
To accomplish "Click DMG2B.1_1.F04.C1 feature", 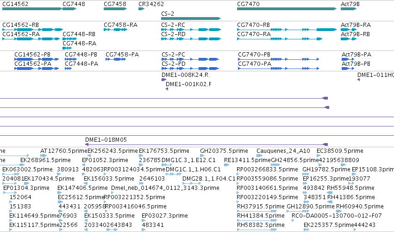I will (x=192, y=183).
